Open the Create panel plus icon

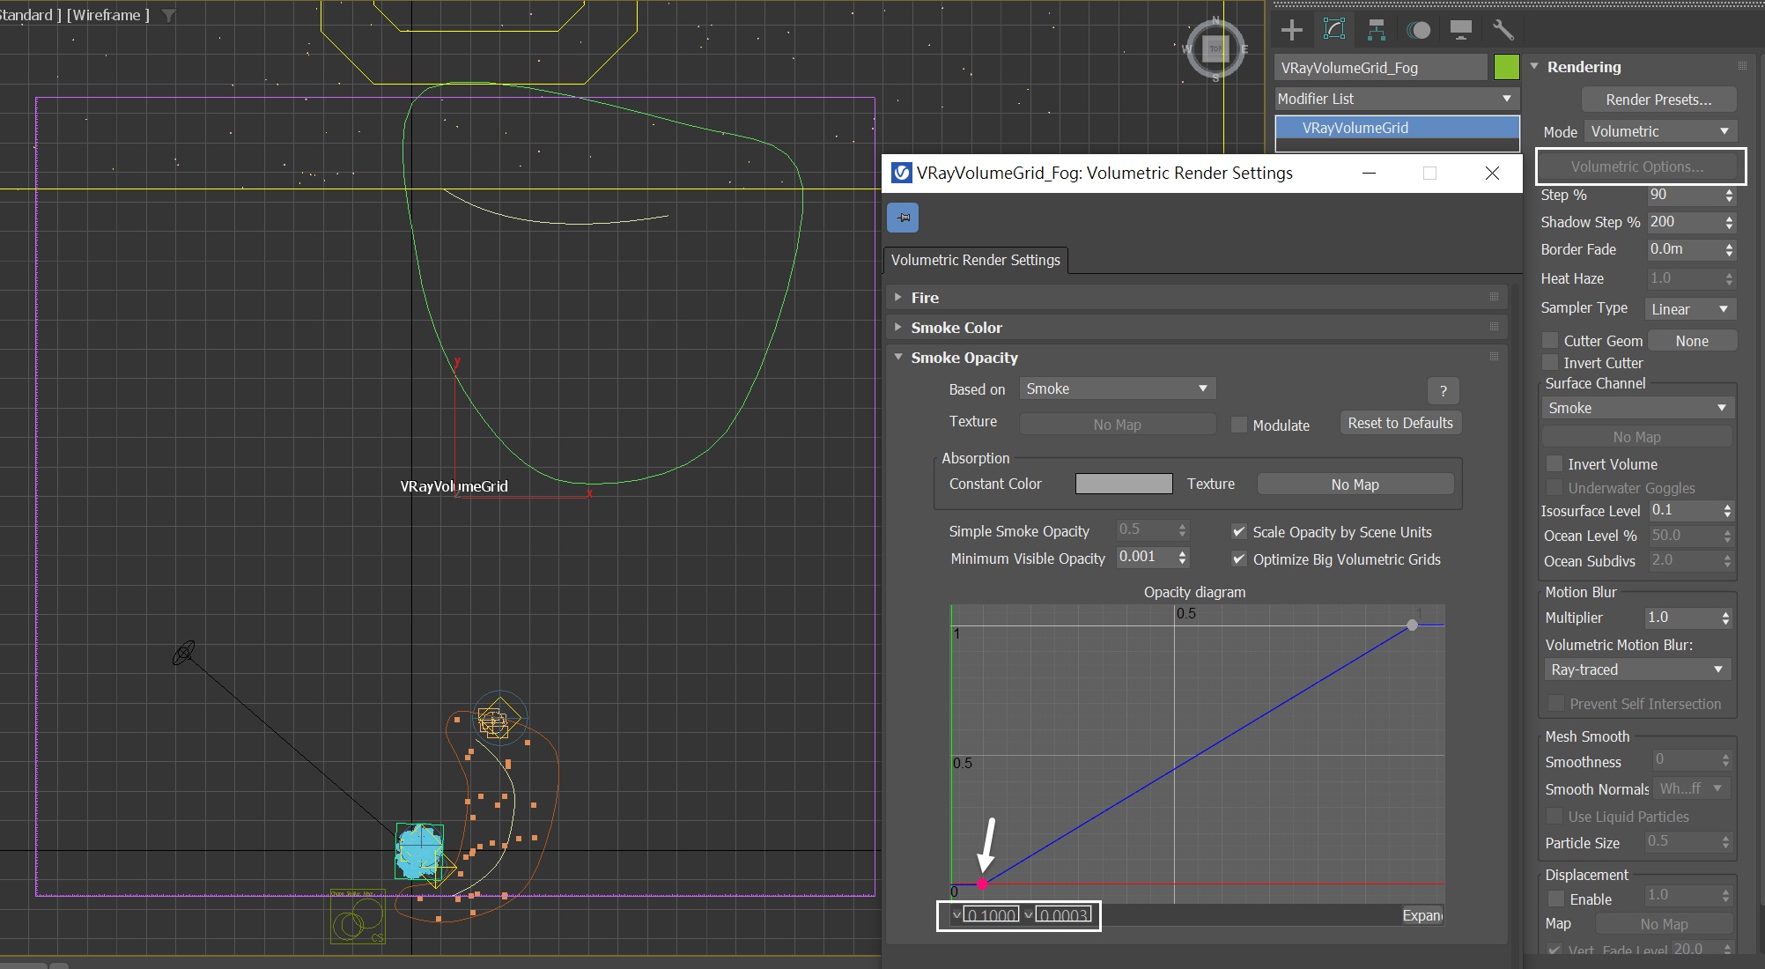point(1292,30)
